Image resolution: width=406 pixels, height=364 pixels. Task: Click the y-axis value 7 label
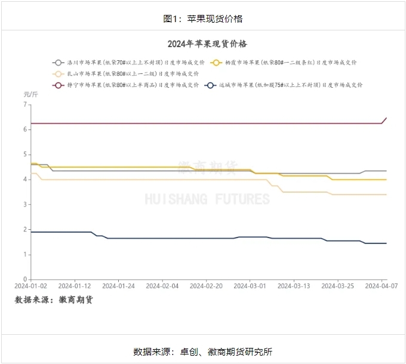[25, 104]
